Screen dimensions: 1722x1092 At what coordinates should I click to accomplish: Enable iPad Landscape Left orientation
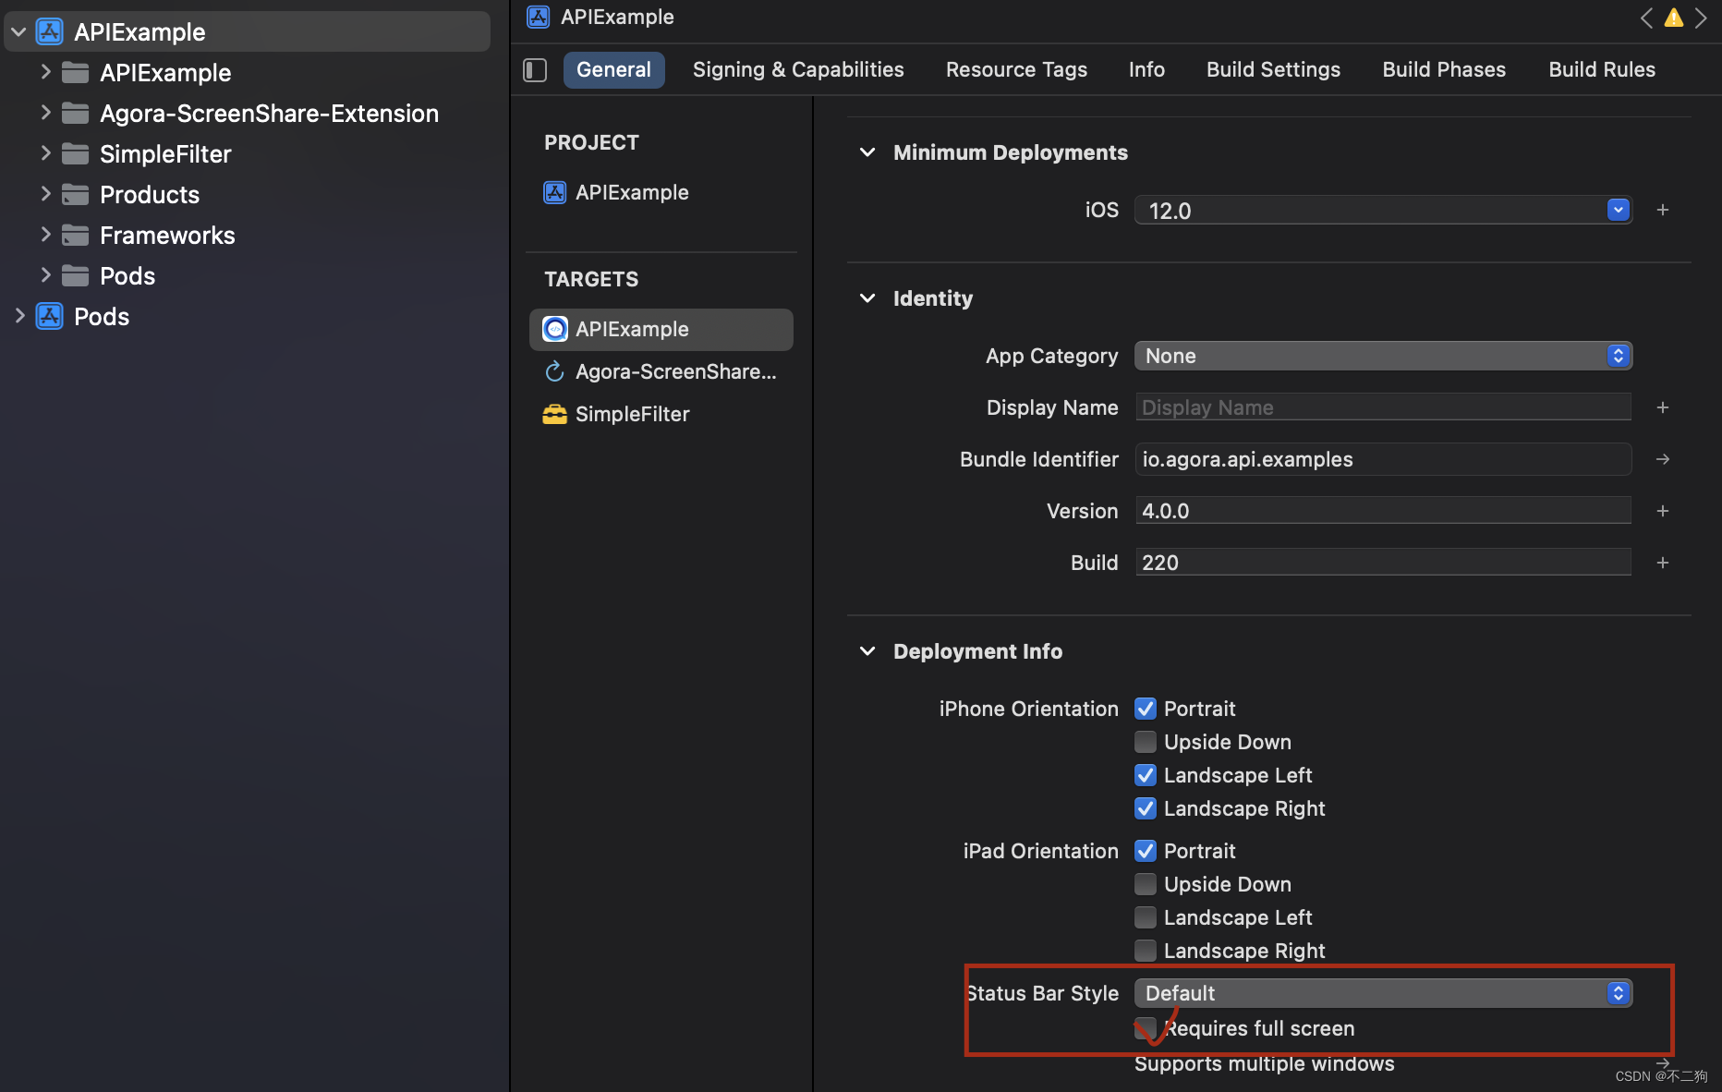(x=1146, y=917)
